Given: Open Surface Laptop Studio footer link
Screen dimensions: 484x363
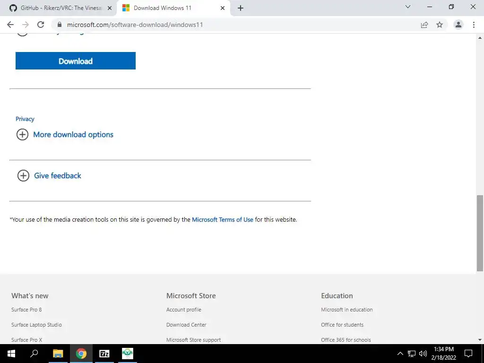Looking at the screenshot, I should click(36, 325).
